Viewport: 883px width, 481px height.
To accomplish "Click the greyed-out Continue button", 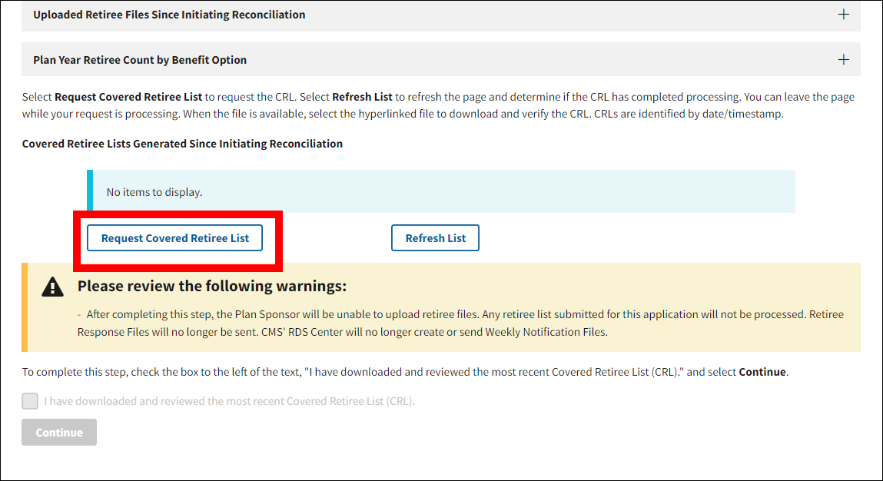I will click(x=59, y=433).
